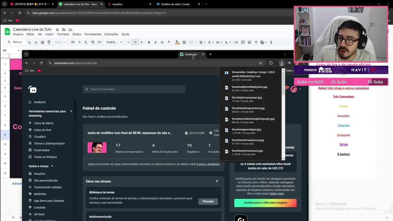Open the fill color picker in Sheets
The image size is (393, 221).
pyautogui.click(x=177, y=42)
